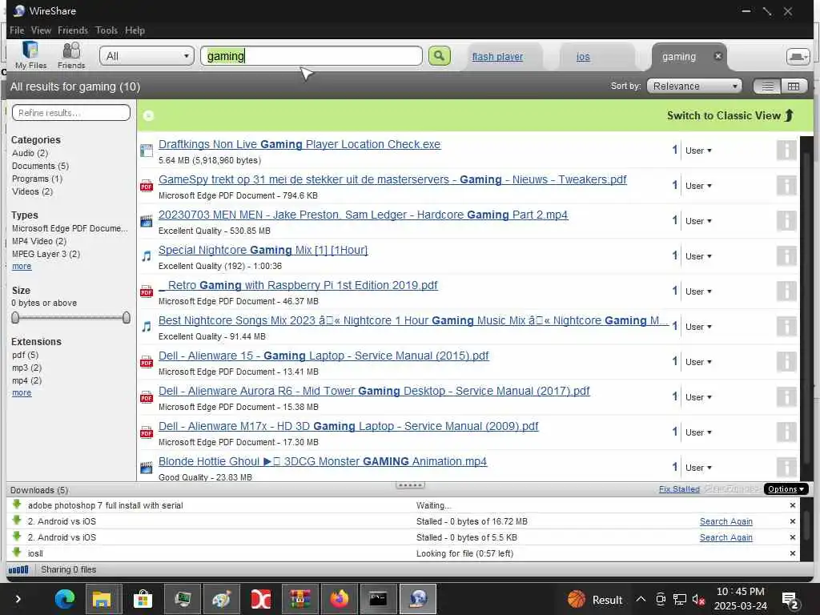Click the green search magnifier button

(440, 55)
